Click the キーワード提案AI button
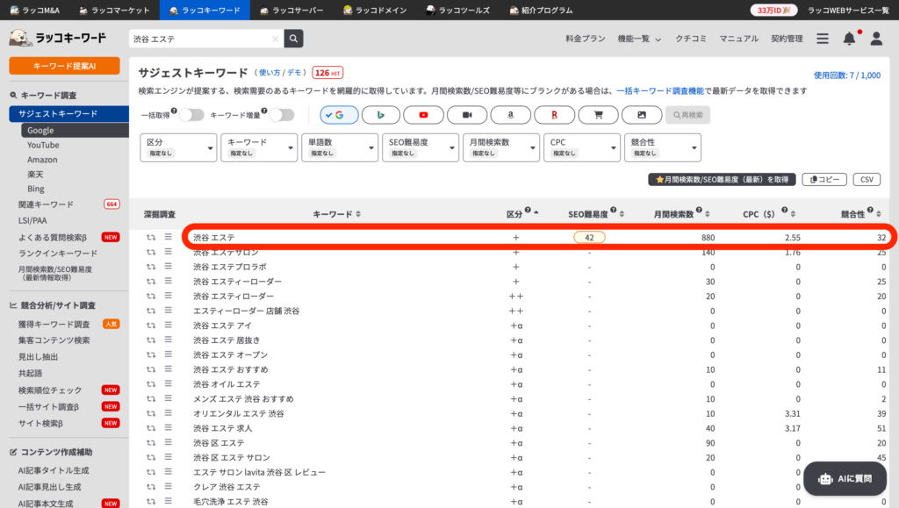 click(x=64, y=66)
